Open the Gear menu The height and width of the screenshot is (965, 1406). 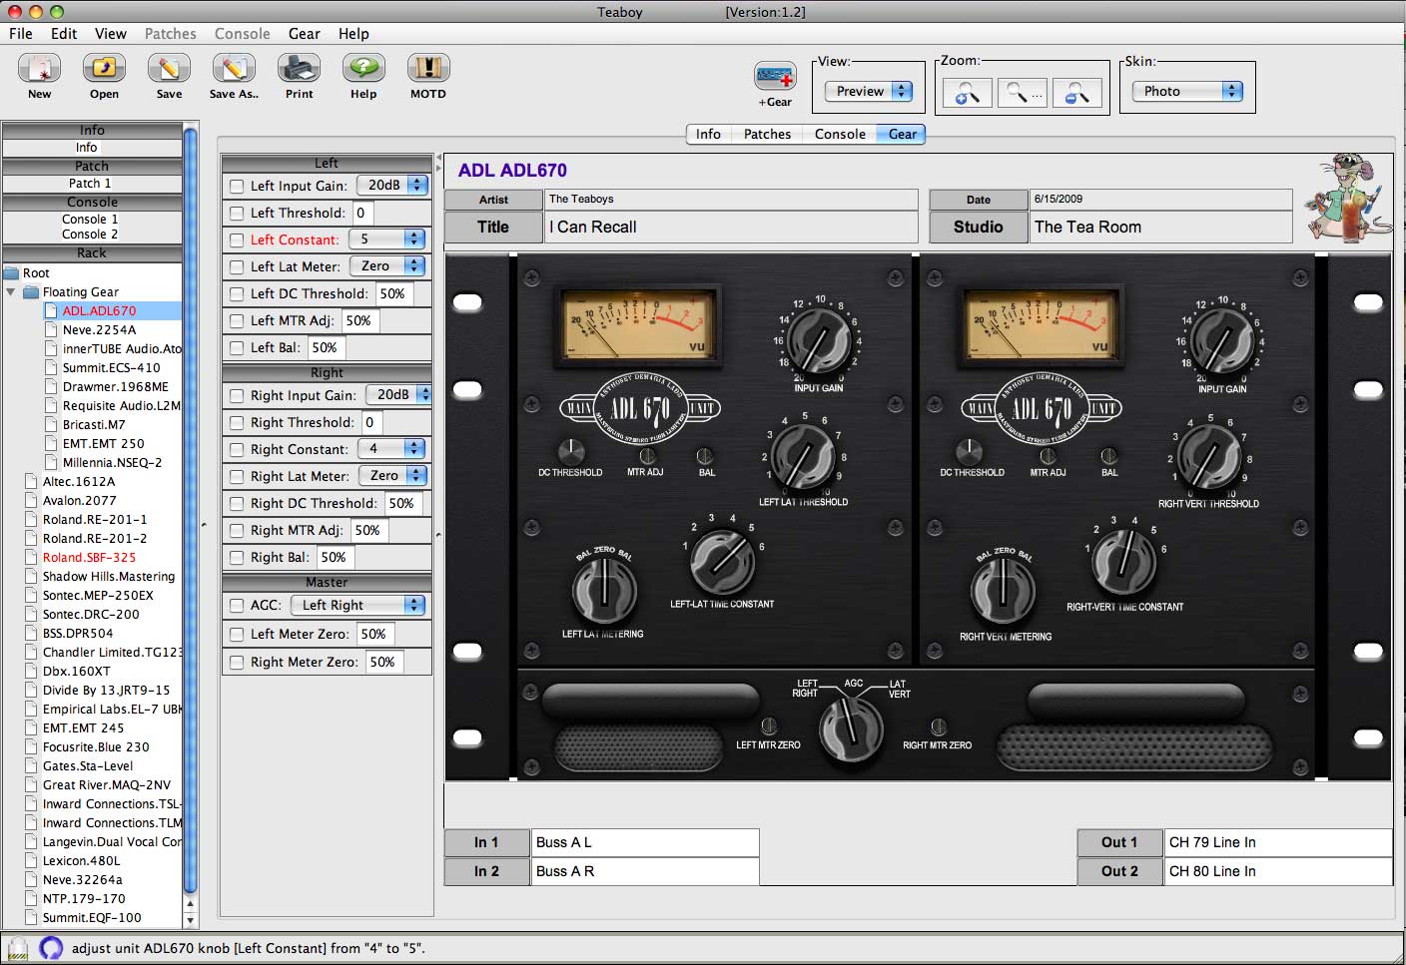[305, 34]
